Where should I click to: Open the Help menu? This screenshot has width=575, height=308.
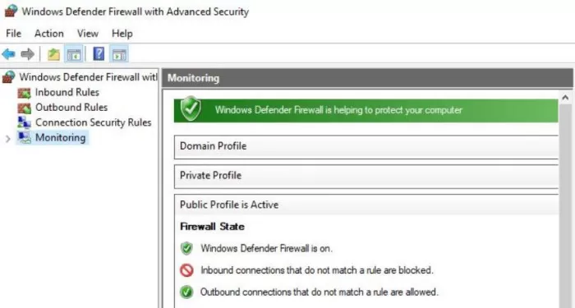point(122,34)
